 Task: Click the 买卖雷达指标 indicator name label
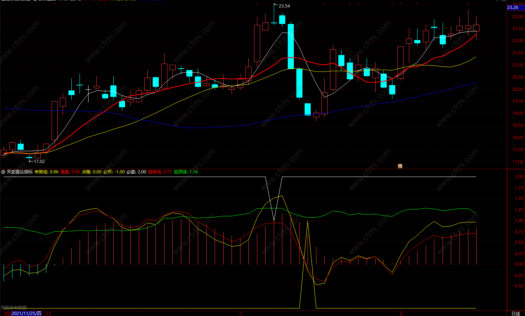[x=20, y=172]
